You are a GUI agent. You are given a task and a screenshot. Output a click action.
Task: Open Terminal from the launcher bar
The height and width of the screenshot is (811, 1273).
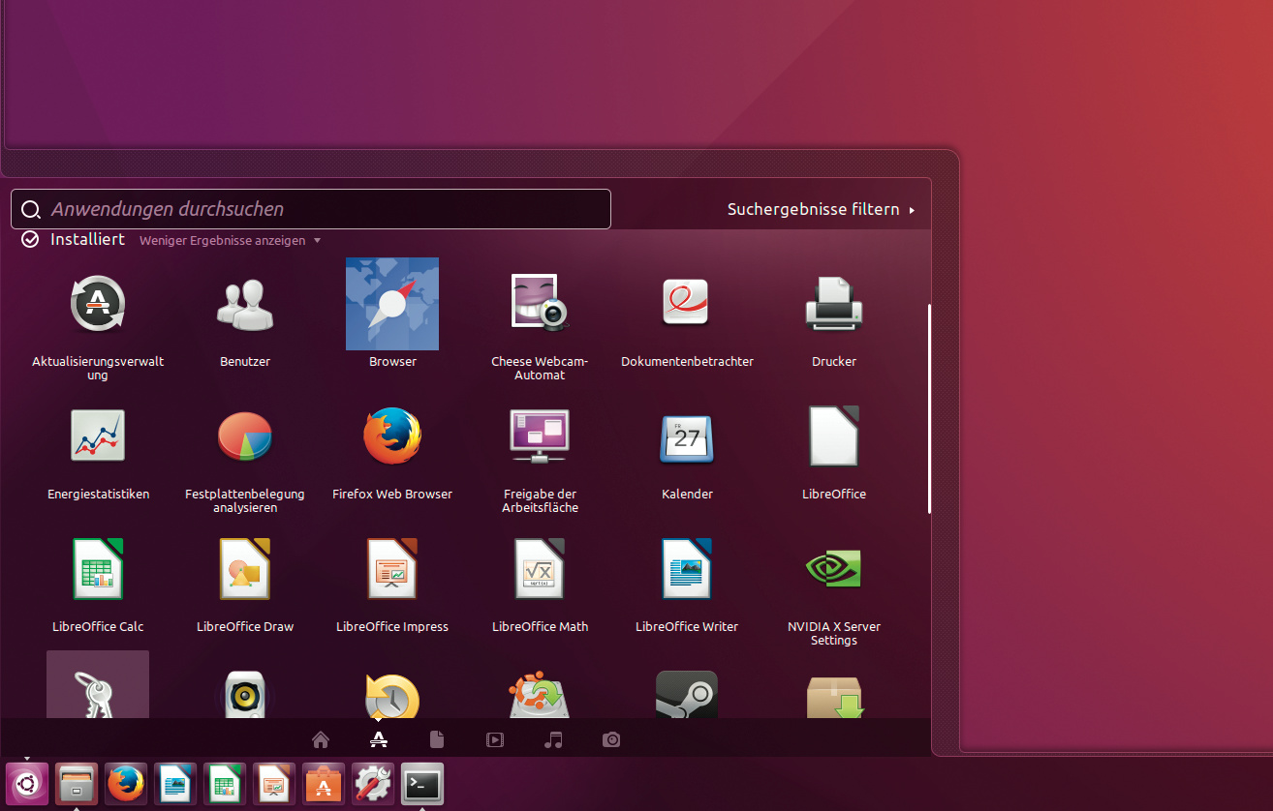click(422, 784)
